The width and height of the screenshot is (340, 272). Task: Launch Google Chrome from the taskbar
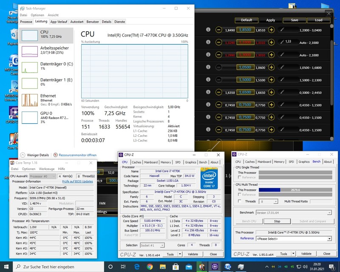coord(150,266)
